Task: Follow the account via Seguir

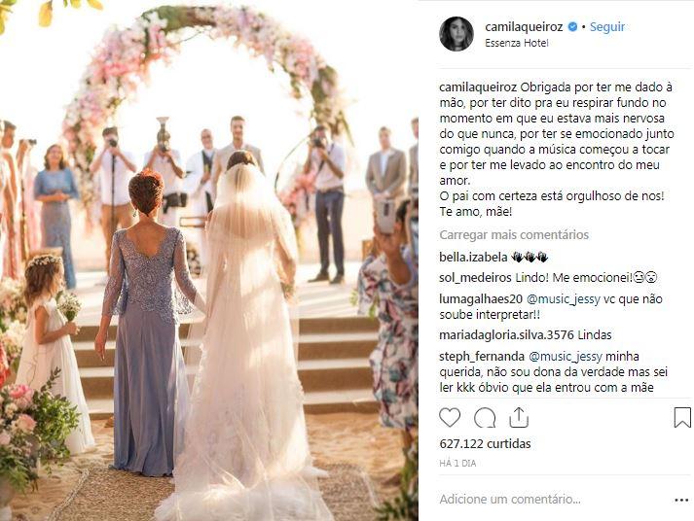Action: pos(607,27)
